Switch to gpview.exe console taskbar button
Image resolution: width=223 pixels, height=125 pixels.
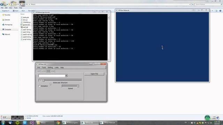71,123
